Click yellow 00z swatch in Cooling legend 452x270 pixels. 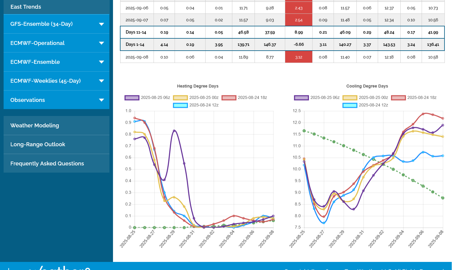(x=350, y=98)
